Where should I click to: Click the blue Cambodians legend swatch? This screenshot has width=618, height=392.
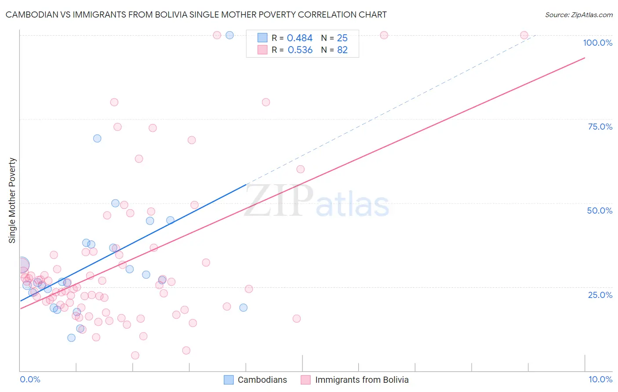coord(229,380)
